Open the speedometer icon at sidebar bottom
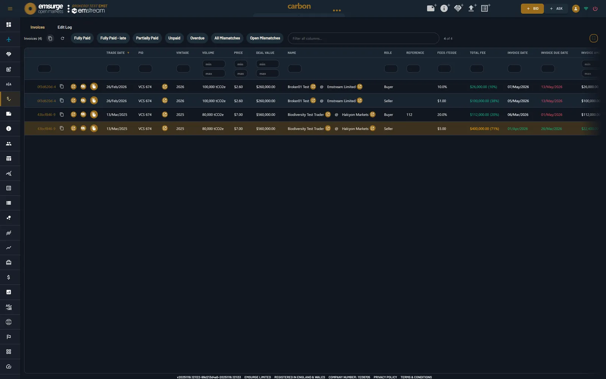Viewport: 606px width, 379px height. coord(9,366)
